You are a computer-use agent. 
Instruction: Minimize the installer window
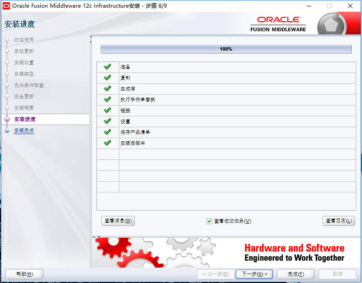point(309,6)
